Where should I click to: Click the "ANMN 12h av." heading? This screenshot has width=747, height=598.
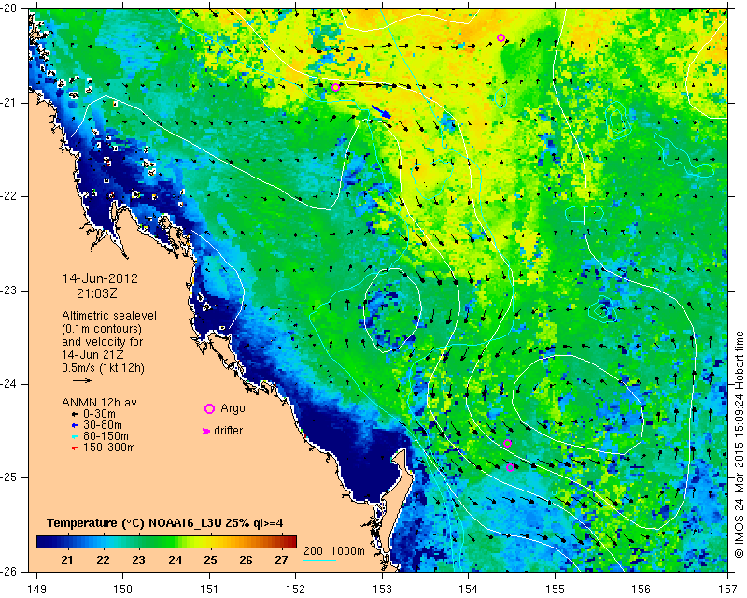tap(101, 403)
